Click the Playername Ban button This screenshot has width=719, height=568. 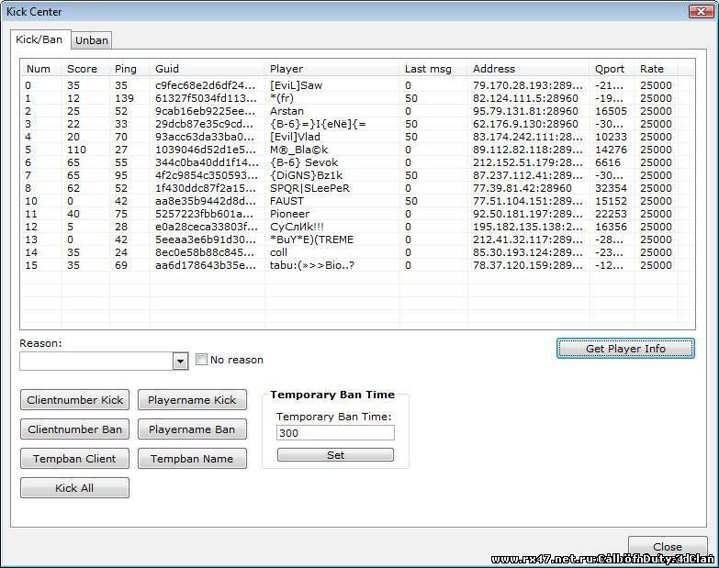coord(192,429)
